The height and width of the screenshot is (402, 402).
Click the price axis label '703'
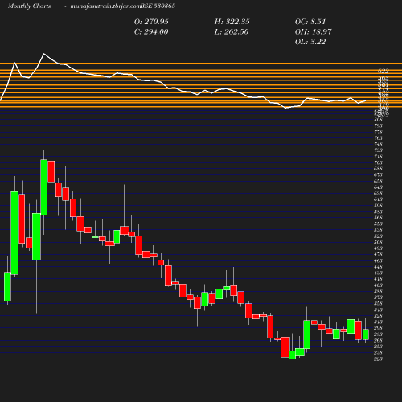pyautogui.click(x=378, y=162)
